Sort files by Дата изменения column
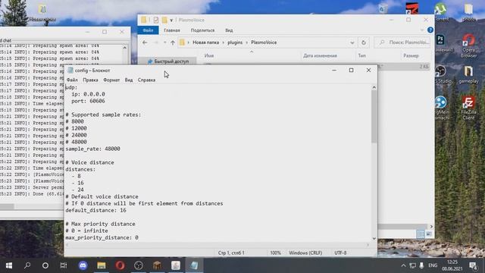485x273 pixels. point(320,55)
